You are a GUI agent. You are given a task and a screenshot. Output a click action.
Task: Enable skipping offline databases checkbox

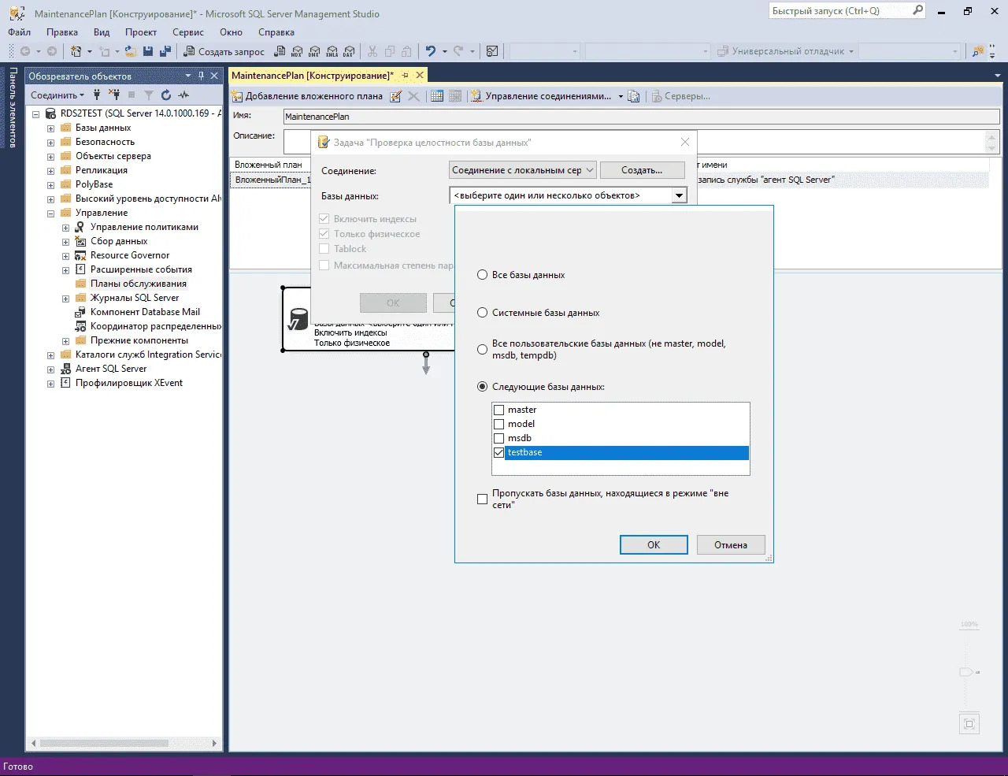pos(483,499)
